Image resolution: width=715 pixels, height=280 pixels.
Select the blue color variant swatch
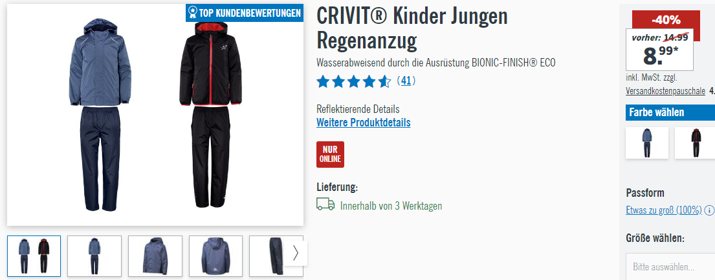pos(646,143)
